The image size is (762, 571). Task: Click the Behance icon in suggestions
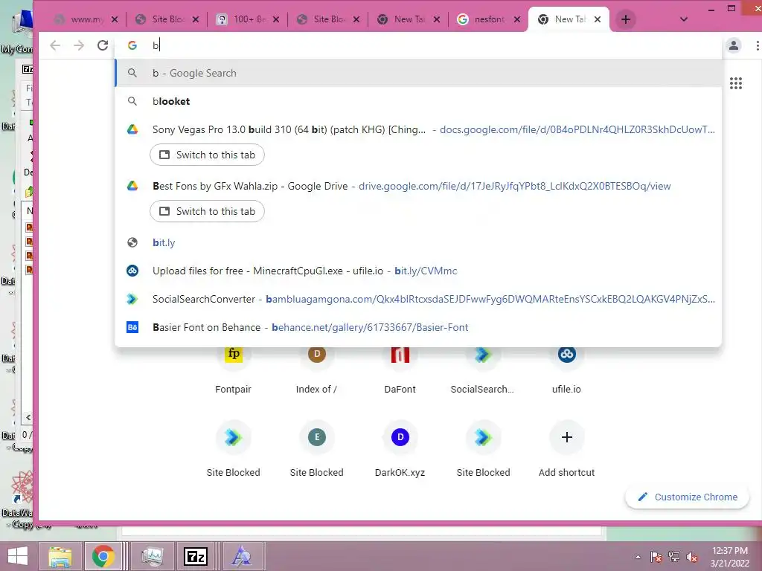click(132, 327)
